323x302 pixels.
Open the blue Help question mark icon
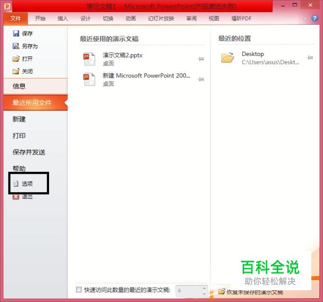[315, 18]
